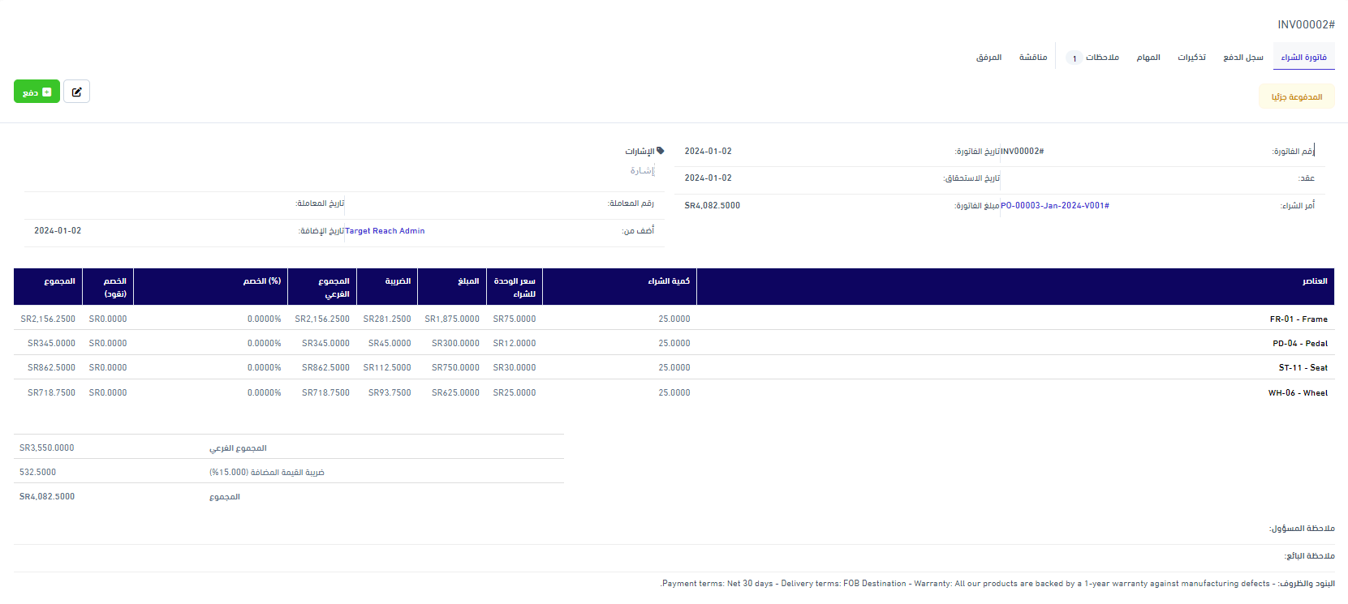This screenshot has height=604, width=1348.
Task: Open the ملاحظات tab with badge 1
Action: [1095, 58]
